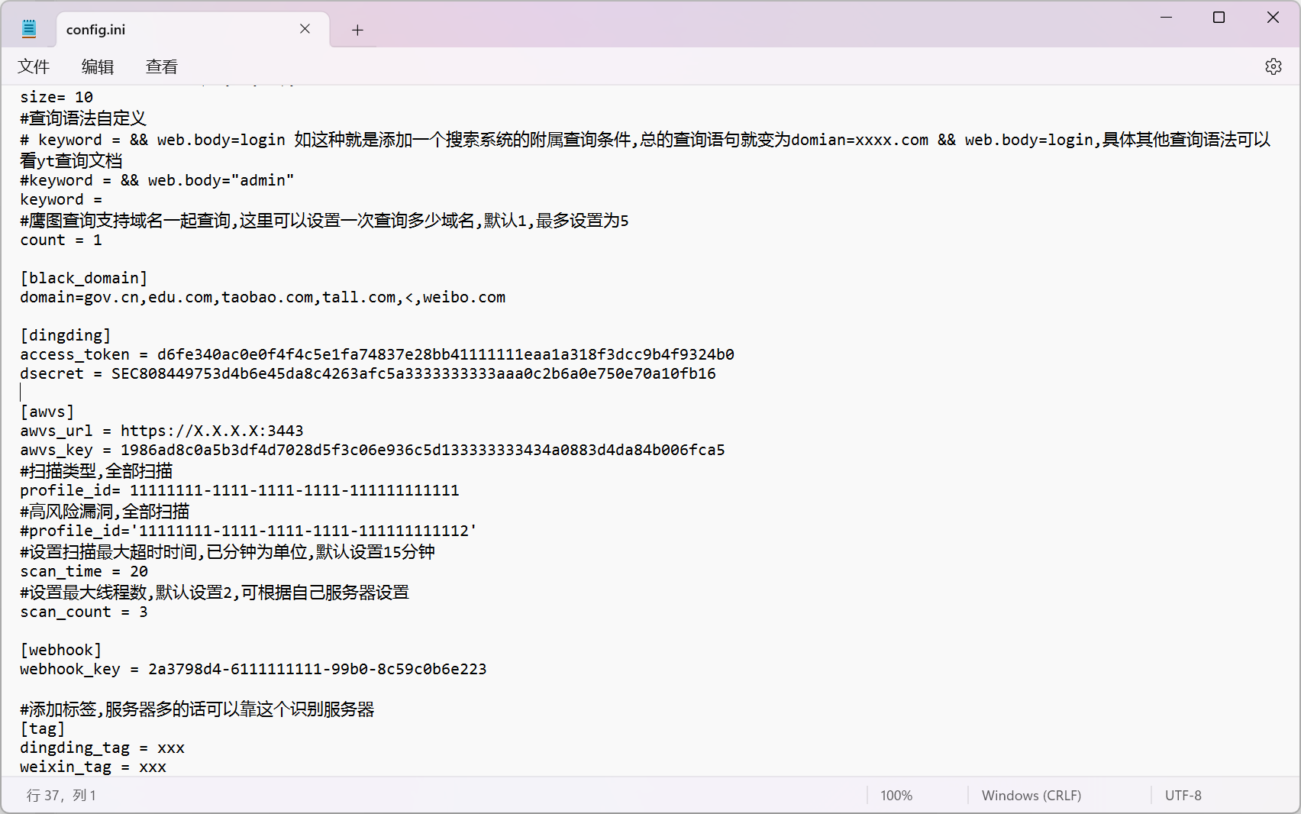Click the Notepad app icon in title bar
Viewport: 1301px width, 814px height.
click(29, 29)
